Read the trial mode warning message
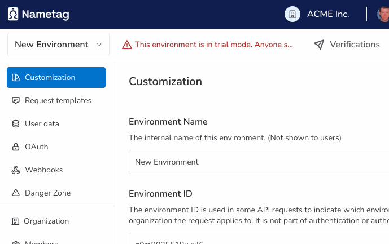The image size is (389, 244). (214, 45)
